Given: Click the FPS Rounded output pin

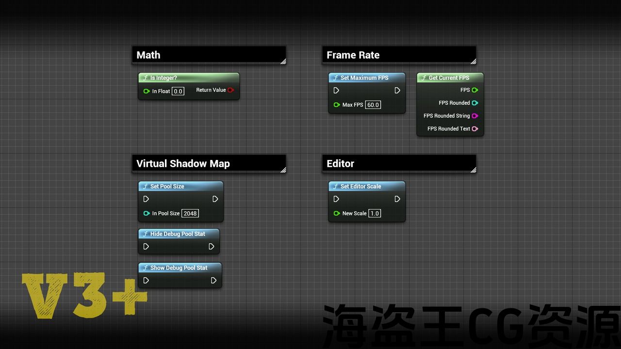Looking at the screenshot, I should pos(475,103).
